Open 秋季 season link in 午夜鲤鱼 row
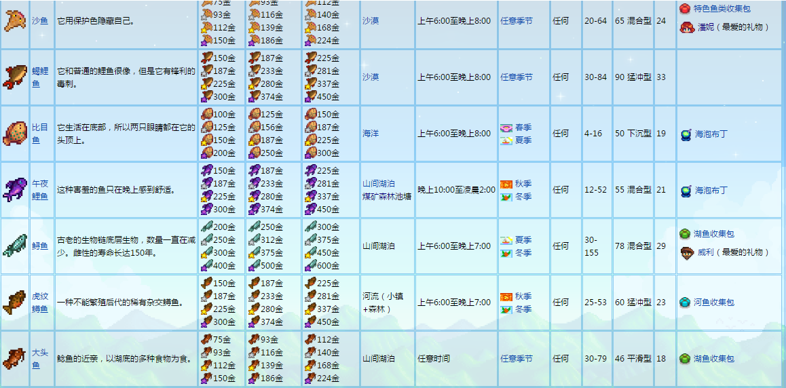The height and width of the screenshot is (388, 786). coord(523,184)
